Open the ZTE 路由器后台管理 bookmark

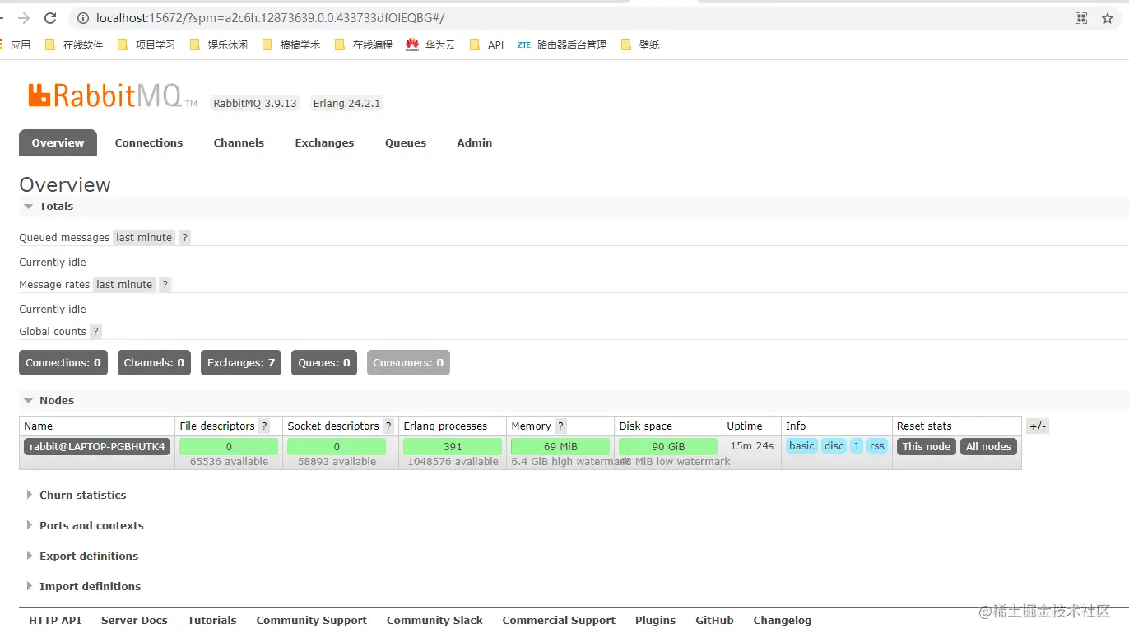click(562, 45)
